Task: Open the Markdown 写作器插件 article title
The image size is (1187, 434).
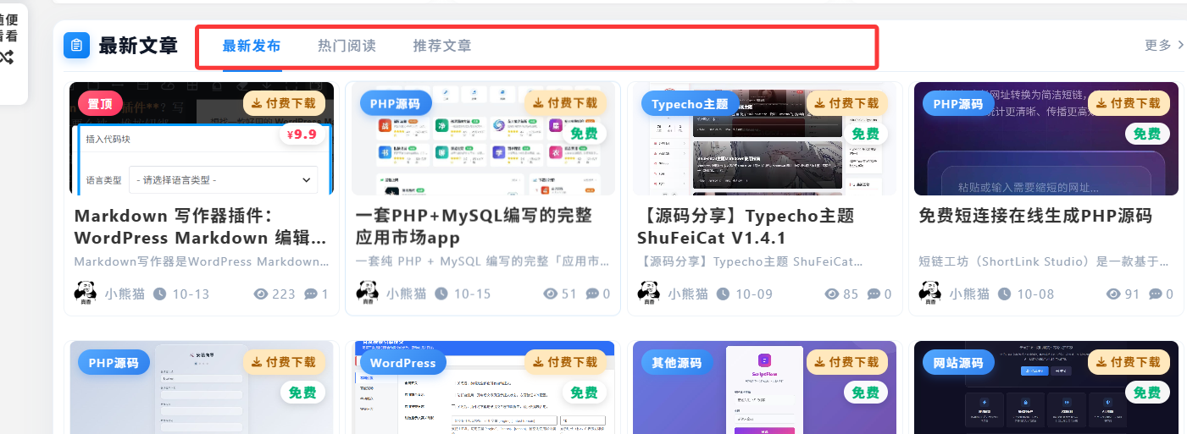Action: click(200, 226)
